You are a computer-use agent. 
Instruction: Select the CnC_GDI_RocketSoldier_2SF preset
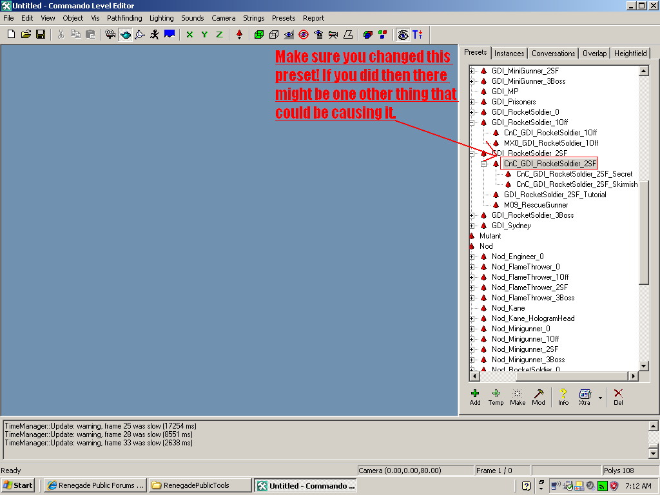tap(550, 164)
